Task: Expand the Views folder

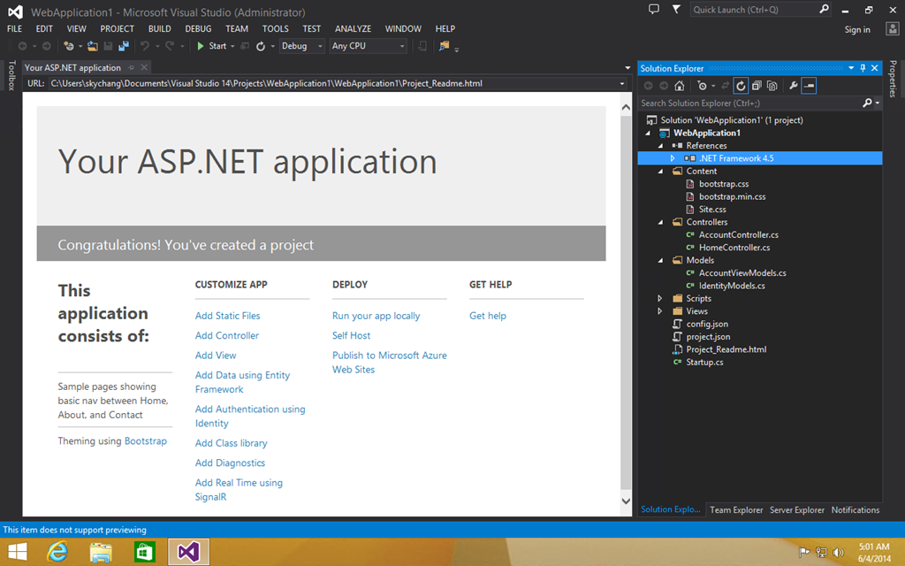Action: click(659, 311)
